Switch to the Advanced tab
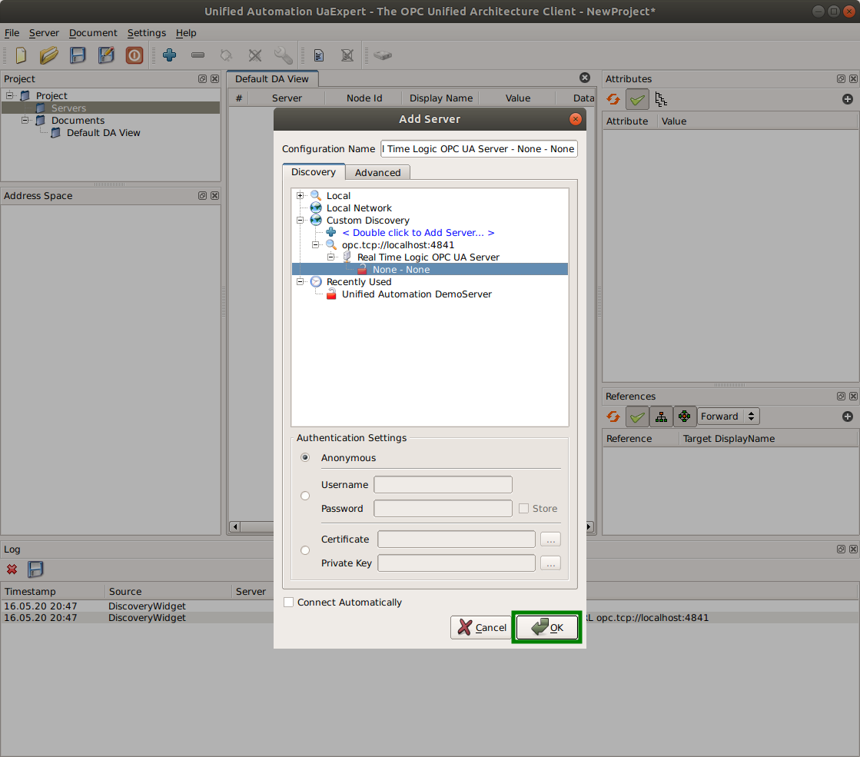The height and width of the screenshot is (757, 860). (x=377, y=172)
